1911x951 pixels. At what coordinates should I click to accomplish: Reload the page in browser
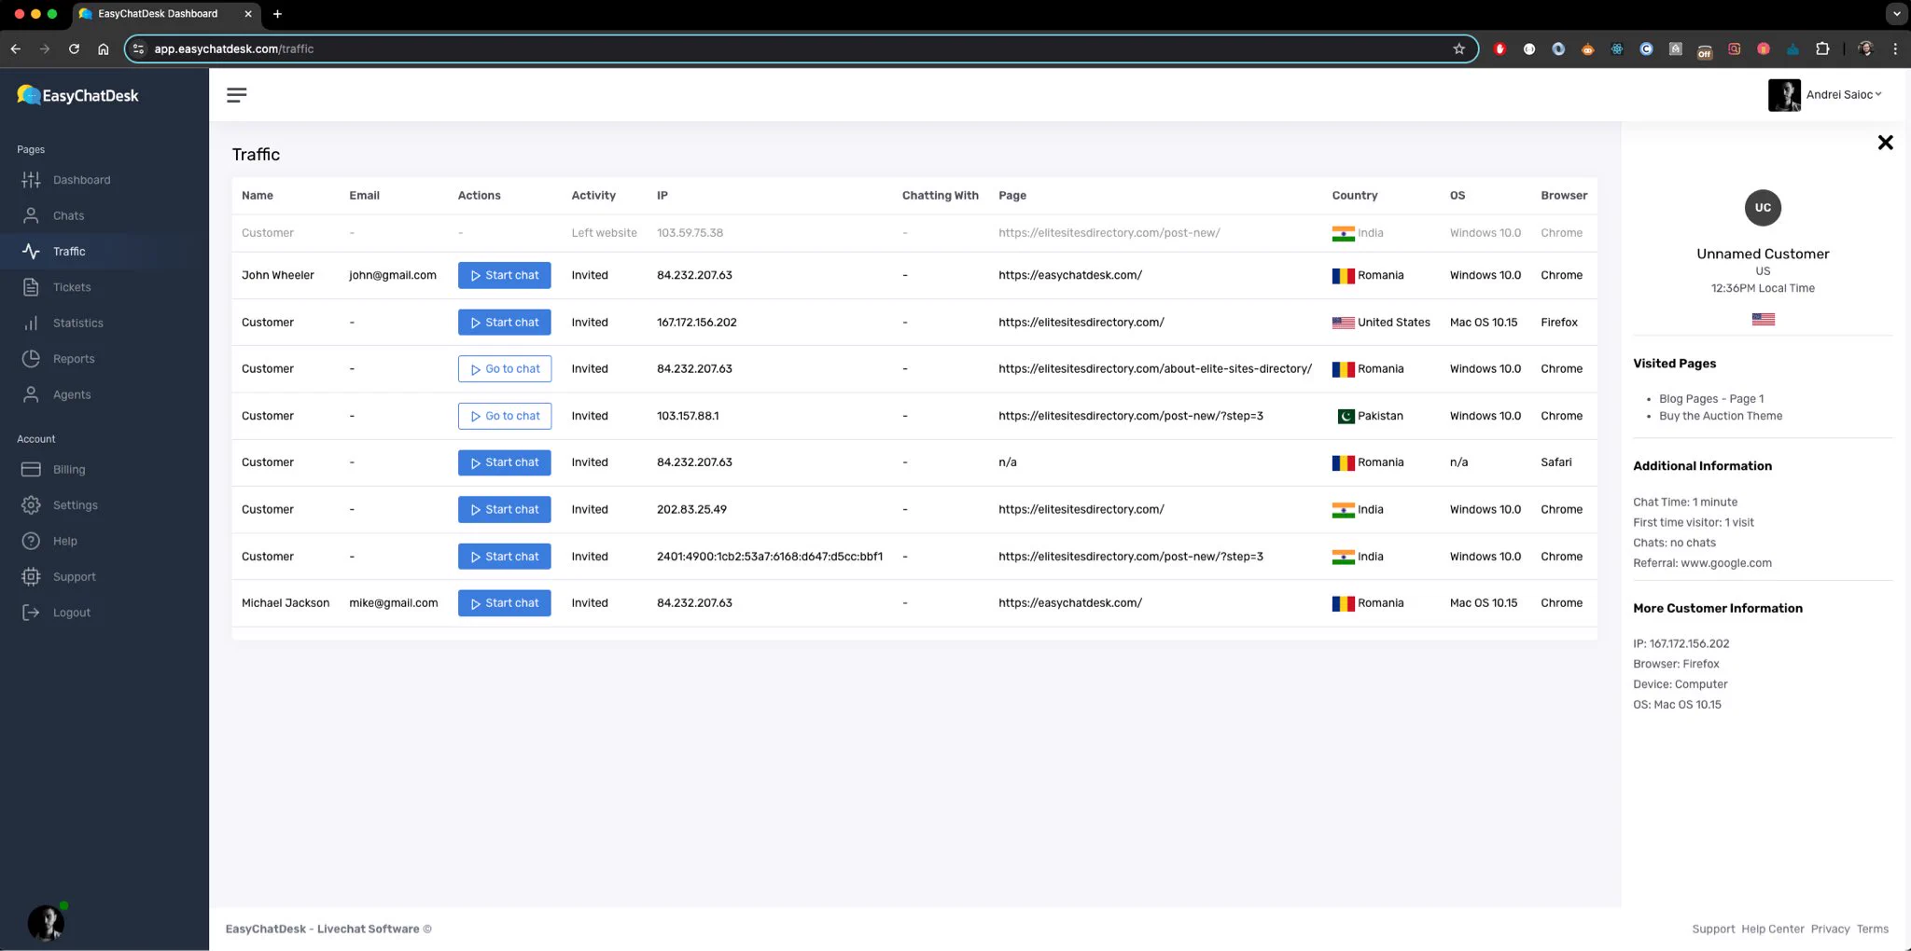pyautogui.click(x=74, y=48)
